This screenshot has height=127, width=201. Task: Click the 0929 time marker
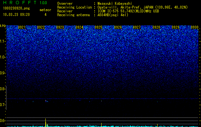point(175,27)
